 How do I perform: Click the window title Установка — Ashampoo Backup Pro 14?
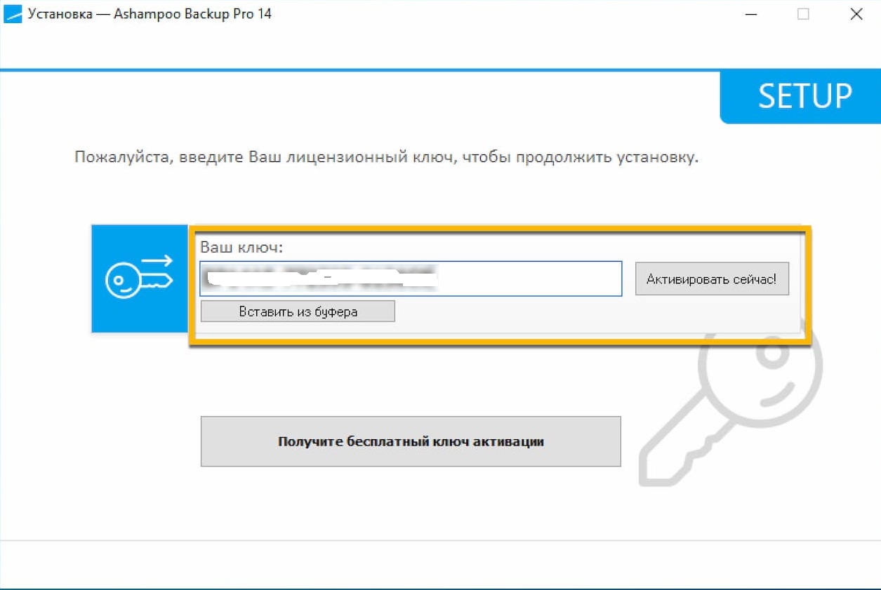[x=150, y=14]
